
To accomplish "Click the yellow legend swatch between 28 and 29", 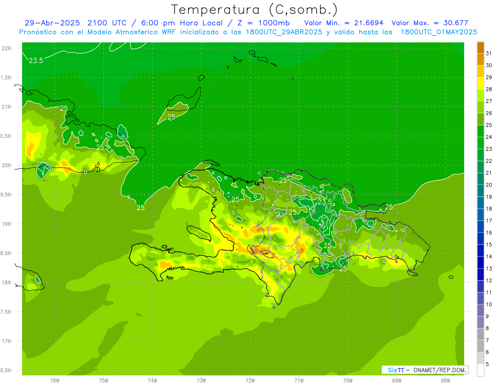I will coord(480,83).
